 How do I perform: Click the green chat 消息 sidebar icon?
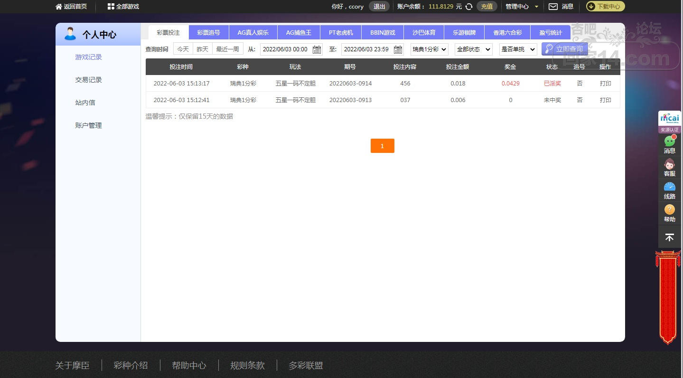[x=669, y=142]
